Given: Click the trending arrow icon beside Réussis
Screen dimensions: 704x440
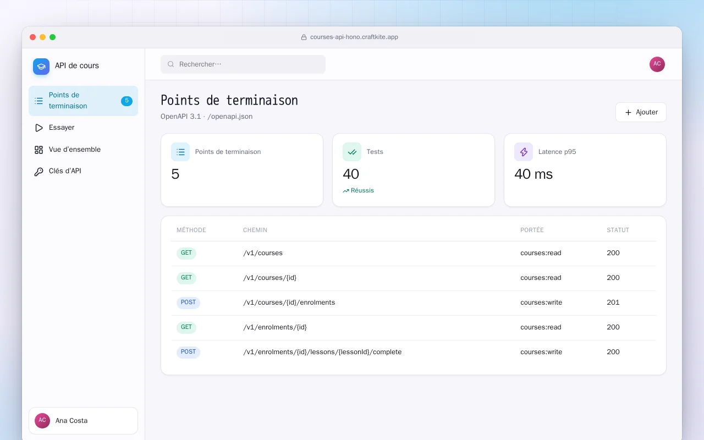Looking at the screenshot, I should tap(346, 191).
